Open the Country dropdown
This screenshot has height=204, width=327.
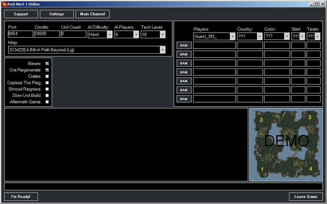pos(260,37)
